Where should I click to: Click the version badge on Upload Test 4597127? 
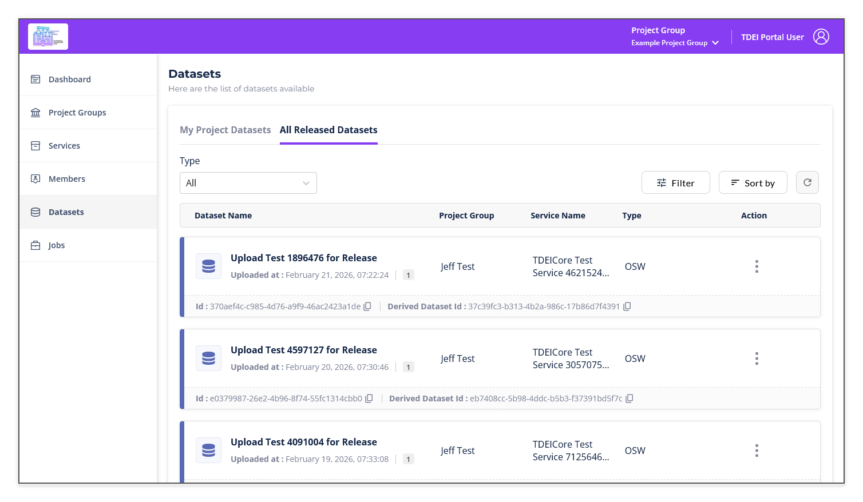click(408, 366)
